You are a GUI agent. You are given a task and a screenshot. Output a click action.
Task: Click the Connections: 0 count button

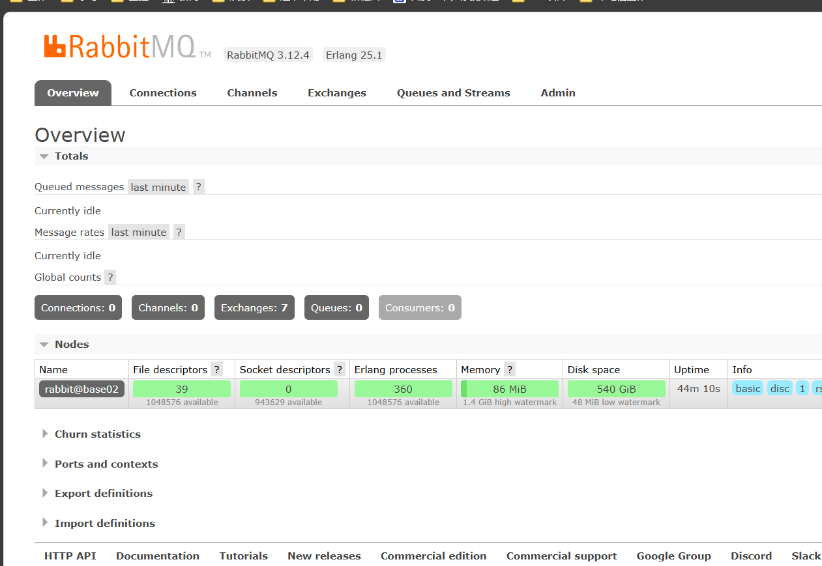click(78, 307)
